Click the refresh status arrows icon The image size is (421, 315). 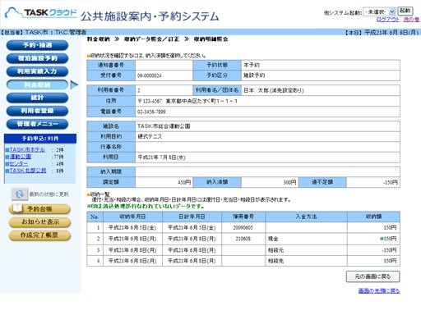pyautogui.click(x=19, y=194)
